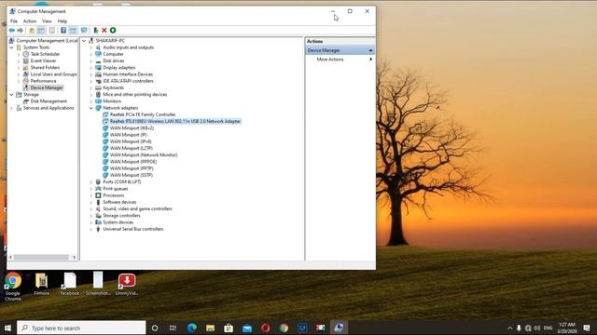The image size is (597, 335).
Task: Select WAN Miniport (PPPOE)
Action: tap(133, 162)
